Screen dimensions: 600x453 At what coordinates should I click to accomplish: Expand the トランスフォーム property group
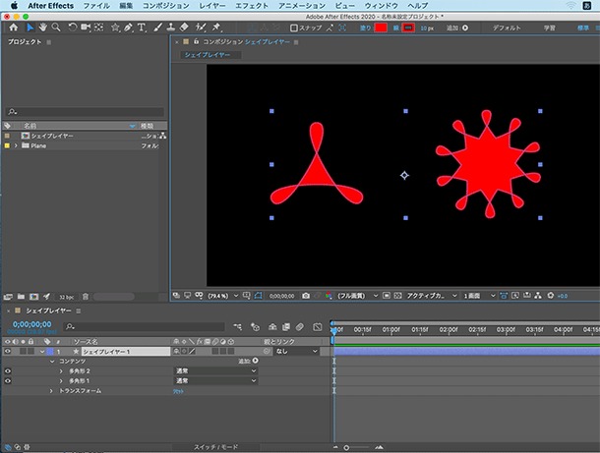click(51, 391)
